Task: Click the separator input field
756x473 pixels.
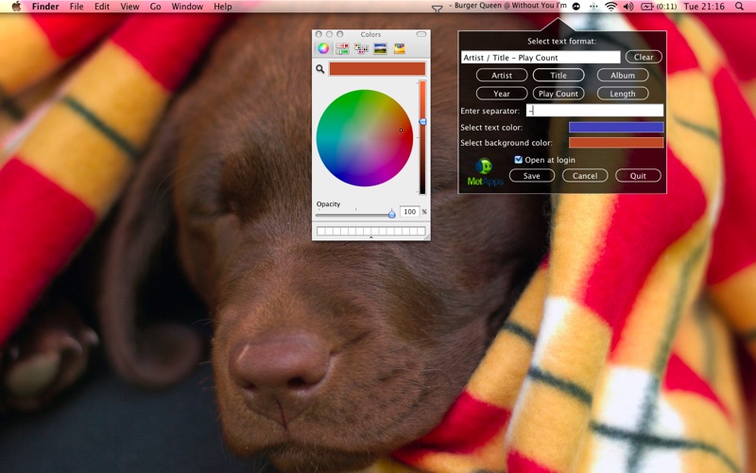Action: click(x=594, y=111)
